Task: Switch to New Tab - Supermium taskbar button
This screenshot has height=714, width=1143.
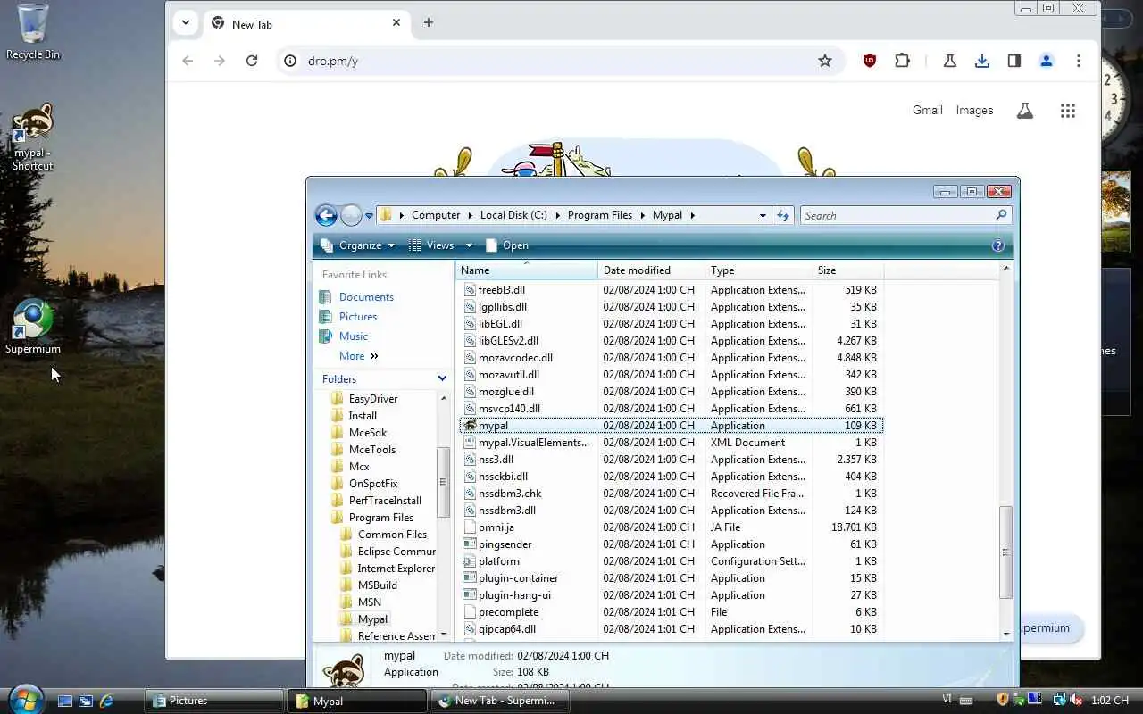Action: [x=500, y=701]
